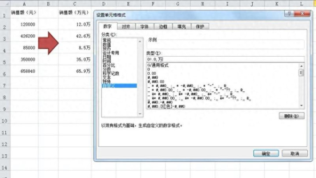Click cell containing 120000

[x=25, y=24]
